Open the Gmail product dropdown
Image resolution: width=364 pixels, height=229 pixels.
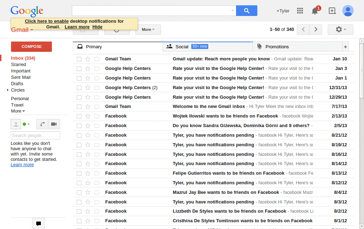coord(22,30)
